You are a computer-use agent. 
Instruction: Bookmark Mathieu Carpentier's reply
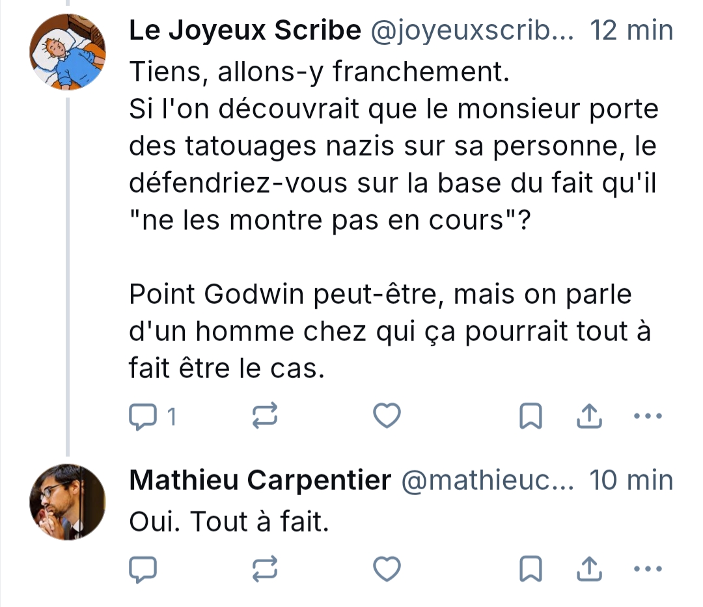click(x=531, y=569)
